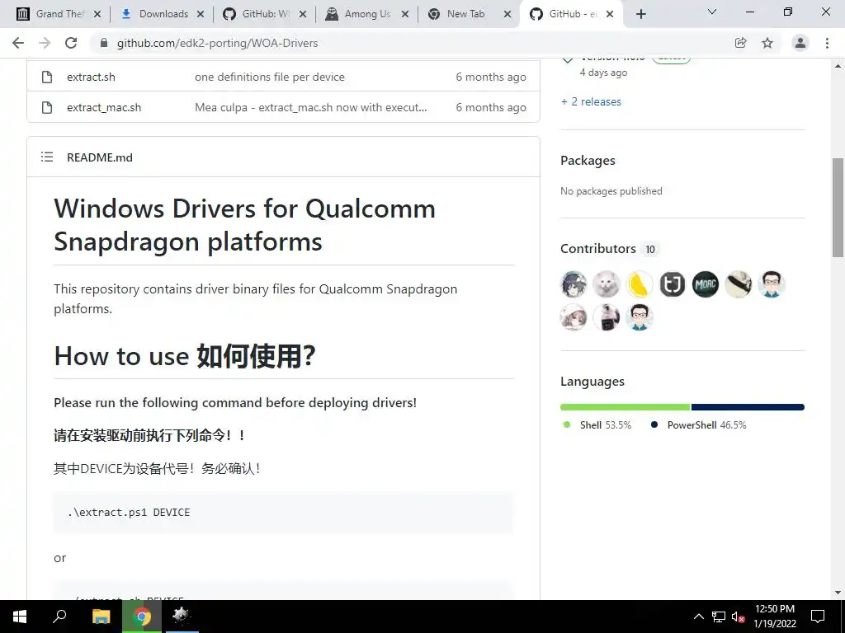
Task: Switch to the New Tab tab
Action: pyautogui.click(x=465, y=14)
